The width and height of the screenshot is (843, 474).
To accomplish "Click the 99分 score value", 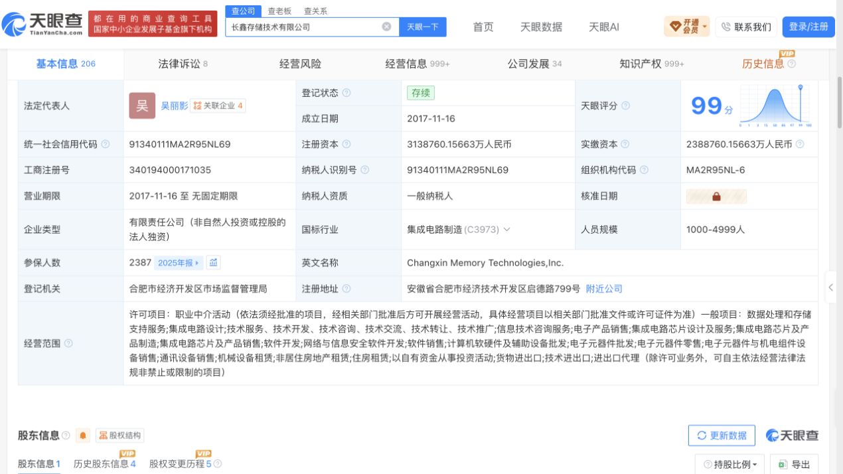I will click(712, 106).
